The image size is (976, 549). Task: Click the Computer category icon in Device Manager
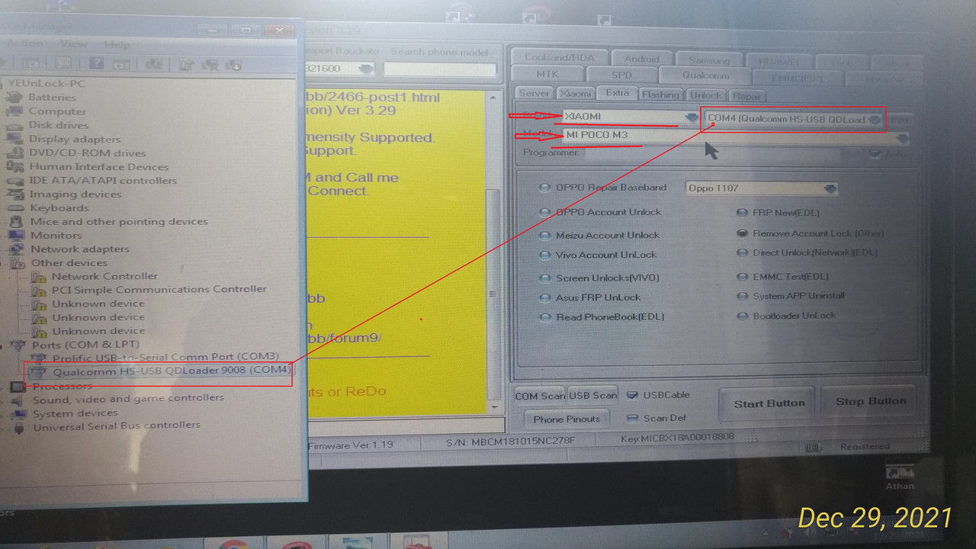click(15, 111)
